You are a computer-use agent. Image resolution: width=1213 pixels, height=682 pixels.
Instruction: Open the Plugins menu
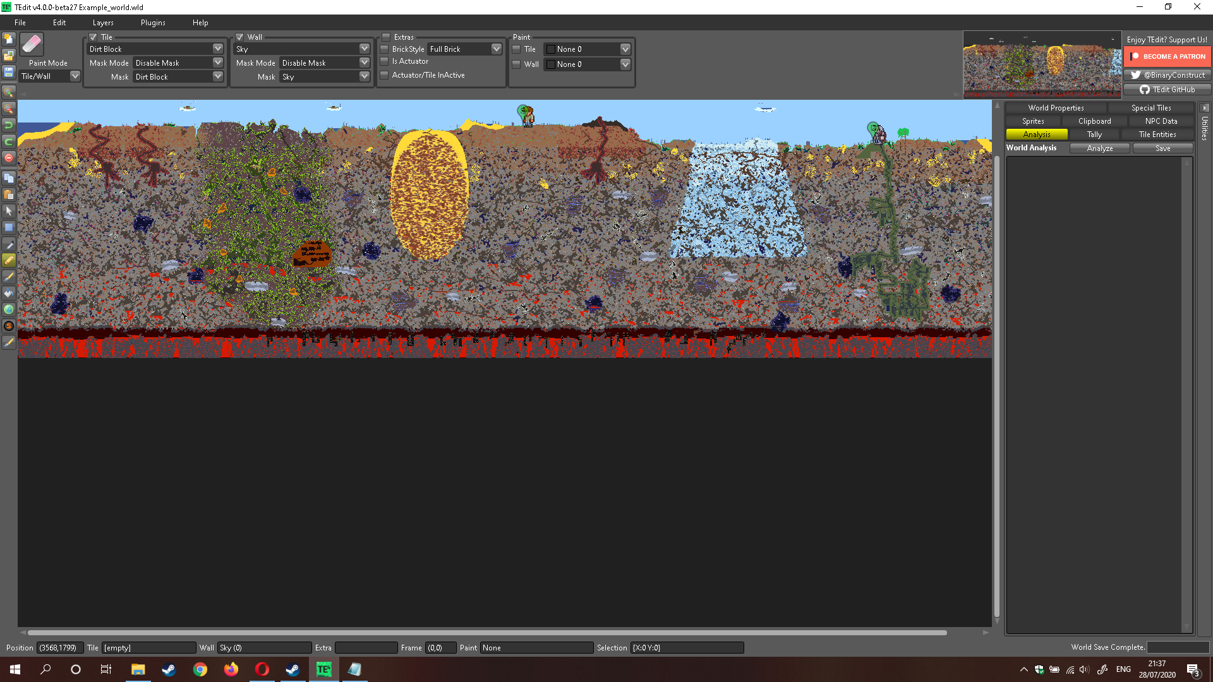(153, 23)
